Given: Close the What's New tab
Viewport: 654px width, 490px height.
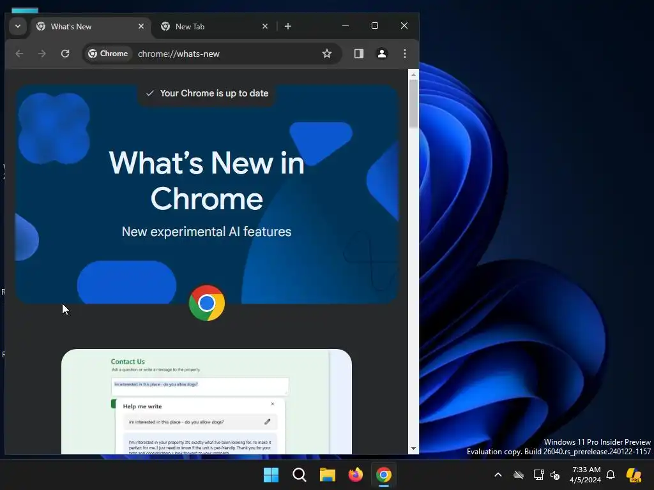Looking at the screenshot, I should [141, 26].
